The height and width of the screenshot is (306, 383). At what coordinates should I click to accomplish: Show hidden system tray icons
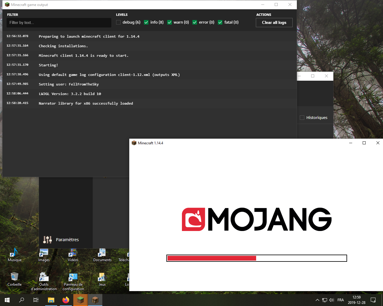click(317, 300)
